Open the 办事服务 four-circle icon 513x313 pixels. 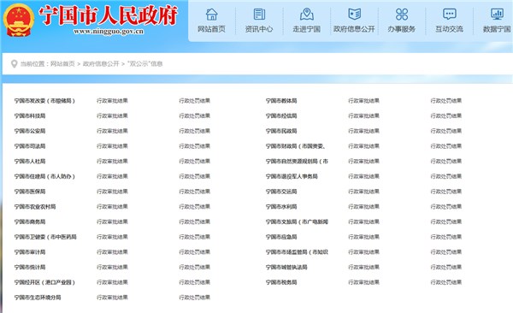[402, 15]
